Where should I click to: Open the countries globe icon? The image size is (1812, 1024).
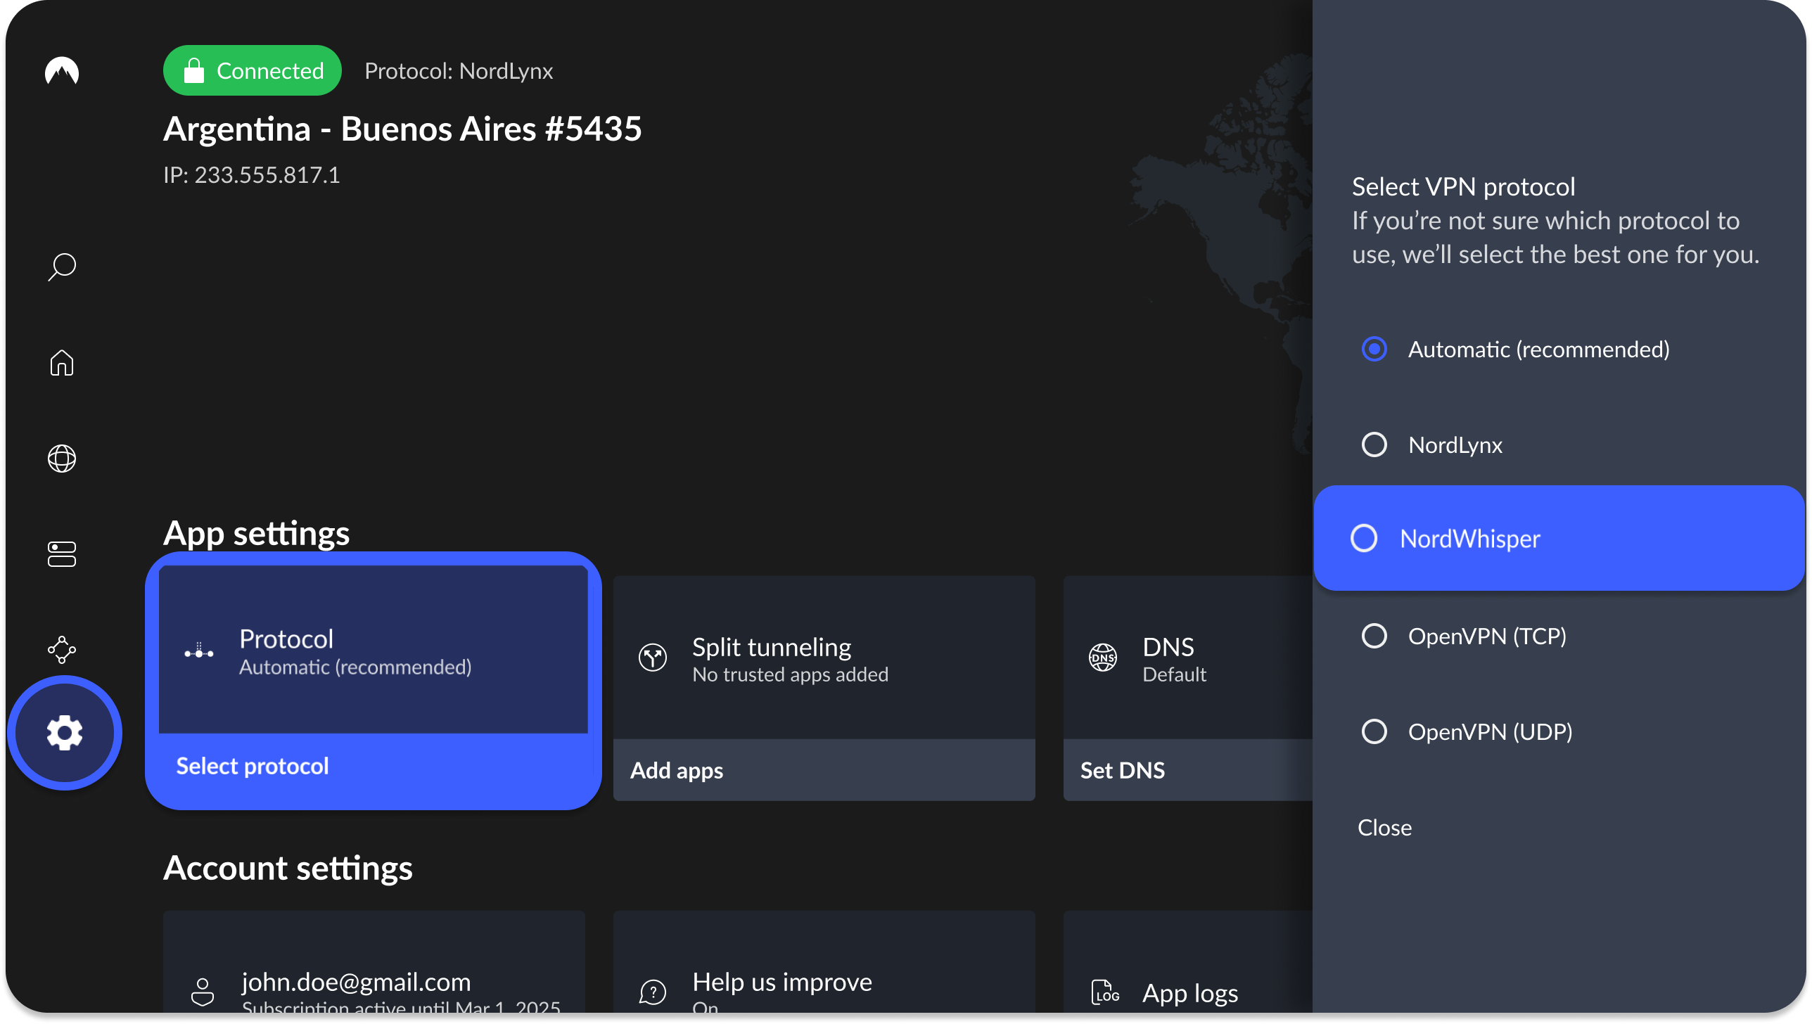[x=62, y=459]
